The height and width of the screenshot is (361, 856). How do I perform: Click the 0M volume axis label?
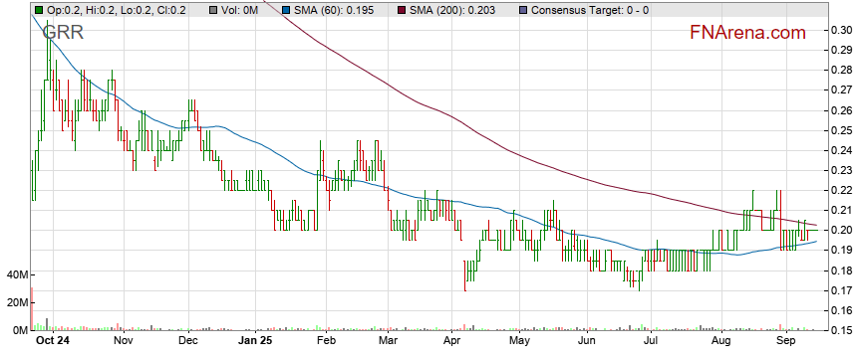pyautogui.click(x=21, y=330)
